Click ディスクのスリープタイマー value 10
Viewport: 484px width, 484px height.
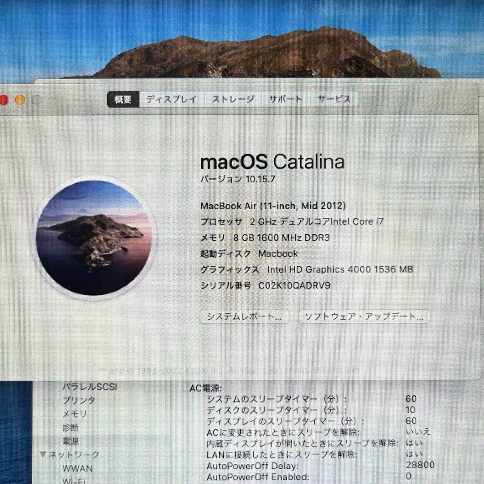point(411,410)
